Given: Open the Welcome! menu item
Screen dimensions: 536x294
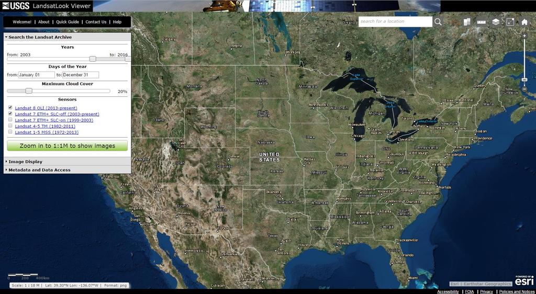Looking at the screenshot, I should [22, 22].
